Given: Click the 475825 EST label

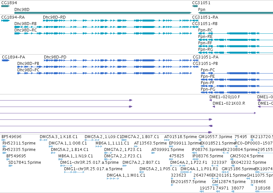Looking at the screenshot, I should [177, 156].
